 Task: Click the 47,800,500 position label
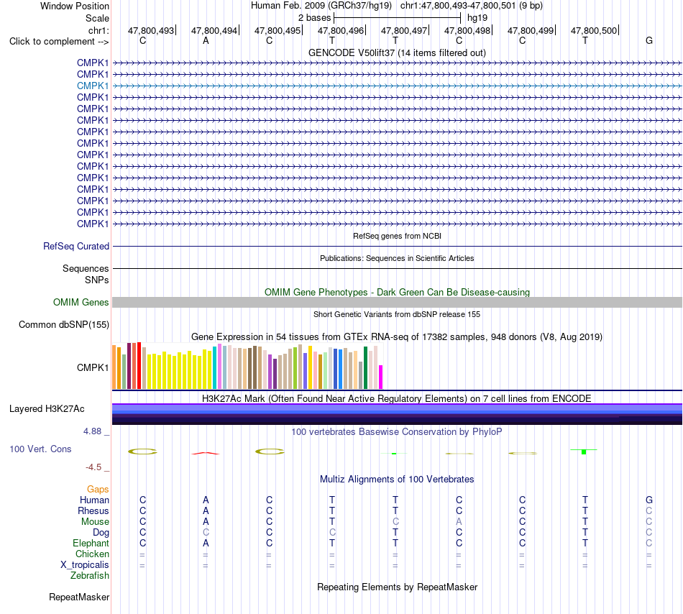pyautogui.click(x=594, y=30)
